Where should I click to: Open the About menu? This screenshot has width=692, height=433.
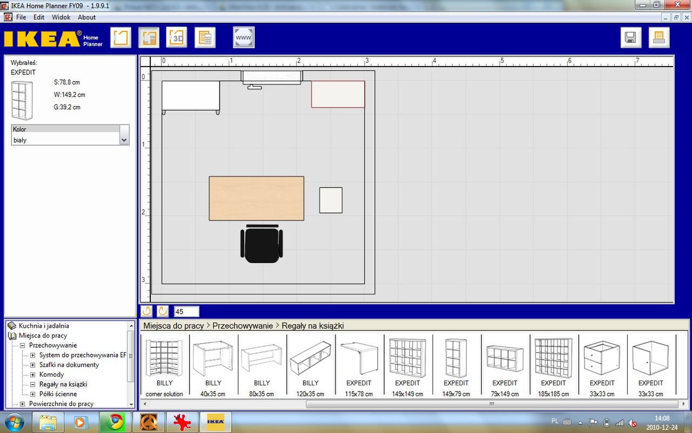[x=86, y=17]
